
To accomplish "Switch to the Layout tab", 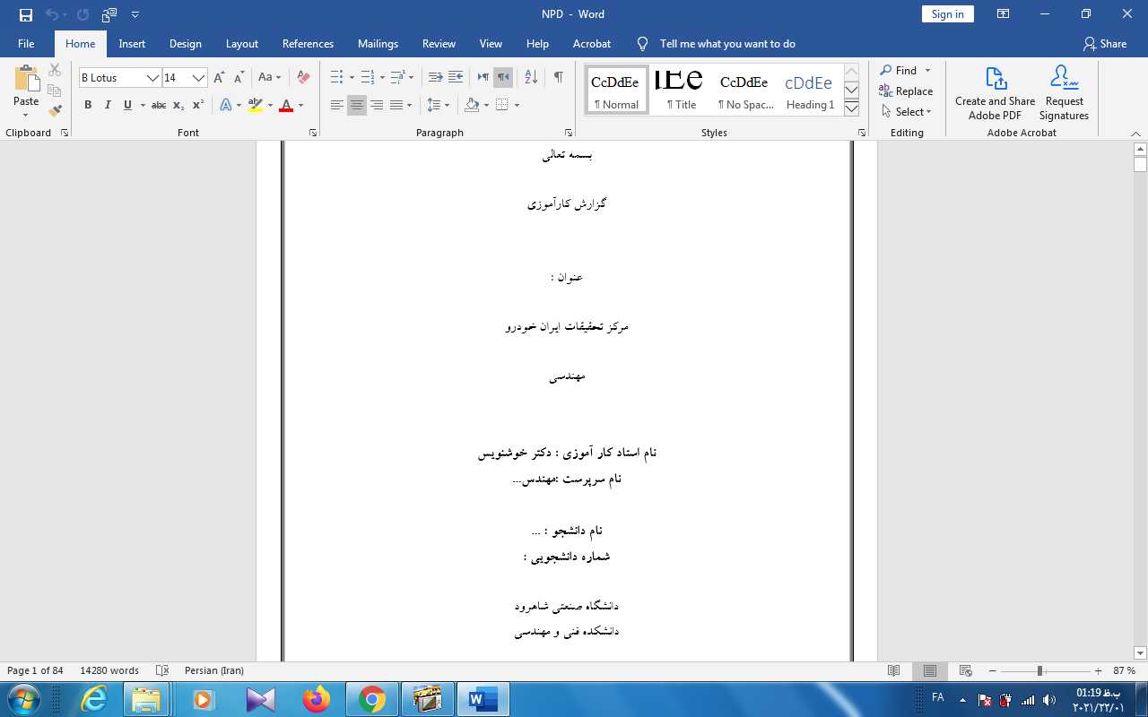I will (241, 44).
